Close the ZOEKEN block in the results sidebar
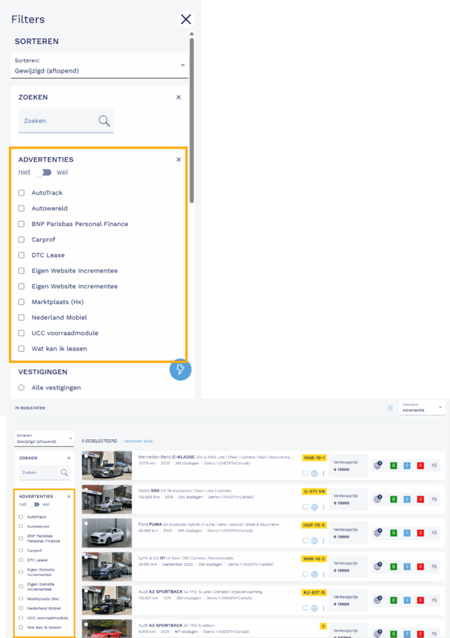Viewport: 450px width, 638px height. [69, 458]
